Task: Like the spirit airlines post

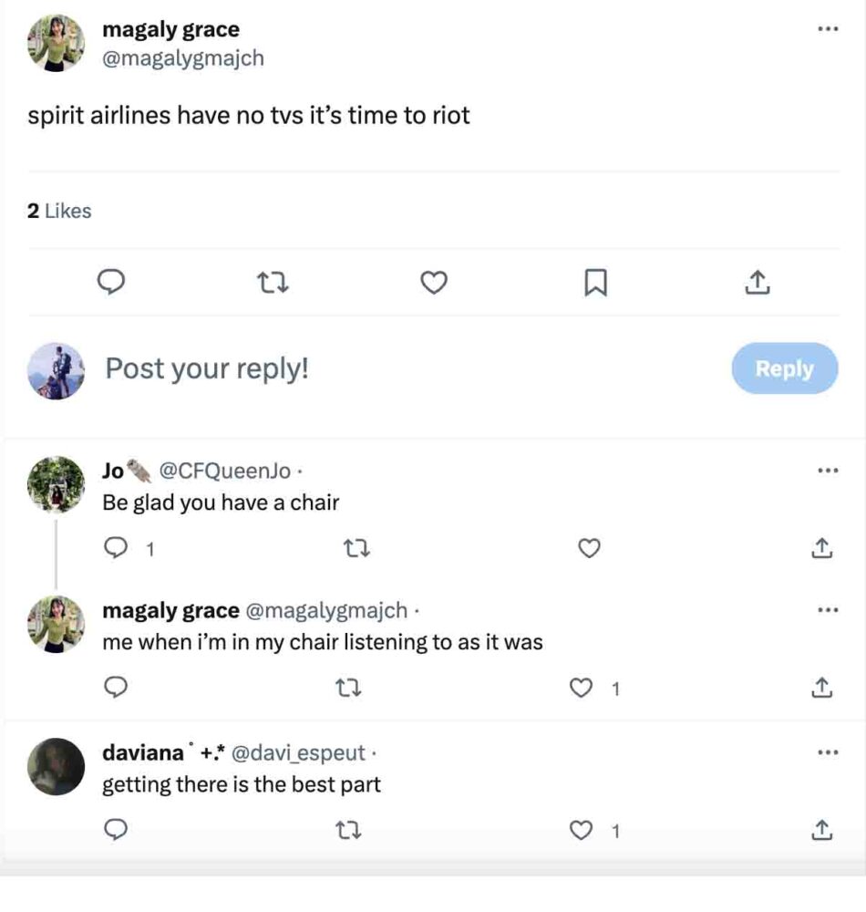Action: (434, 285)
